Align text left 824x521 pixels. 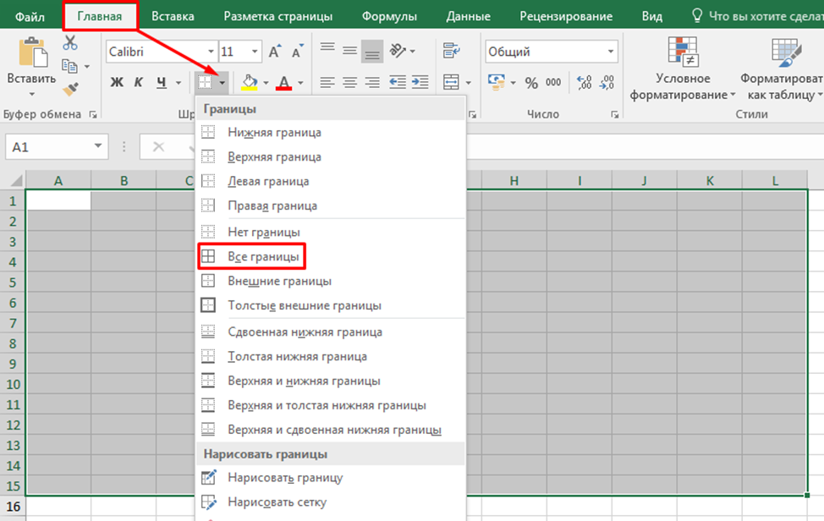click(327, 82)
